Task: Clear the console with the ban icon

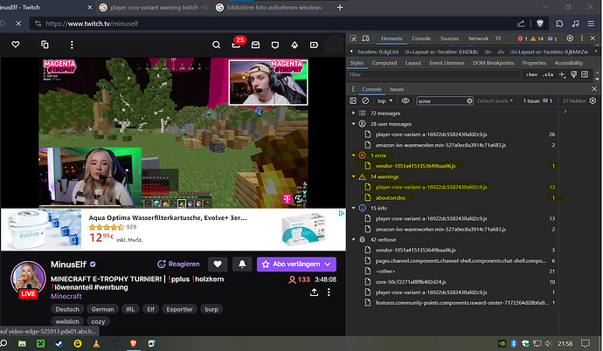Action: pos(365,100)
